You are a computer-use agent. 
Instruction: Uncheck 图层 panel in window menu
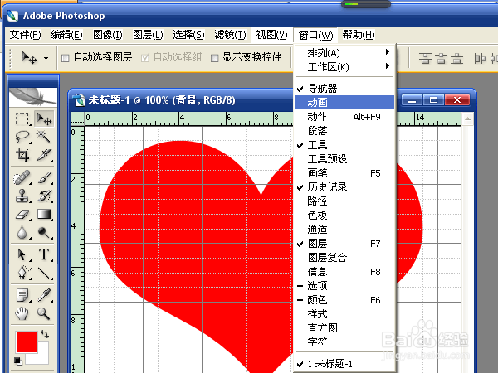point(345,244)
